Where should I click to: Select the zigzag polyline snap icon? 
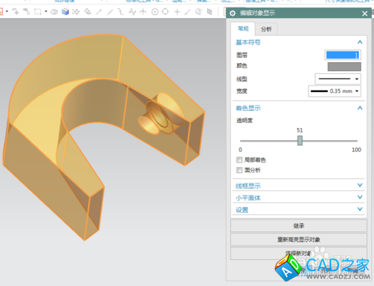tap(132, 11)
